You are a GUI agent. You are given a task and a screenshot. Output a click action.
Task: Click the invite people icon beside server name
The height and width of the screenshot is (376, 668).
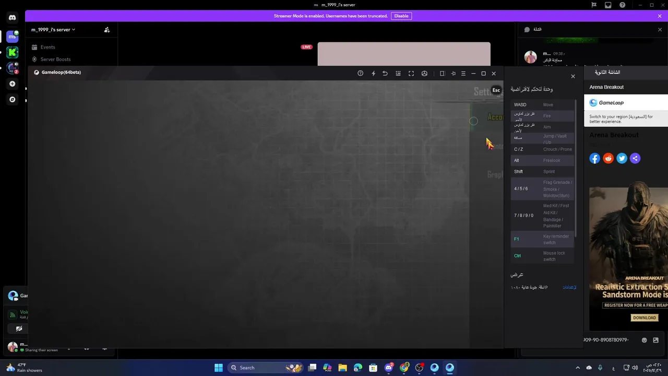click(x=107, y=30)
